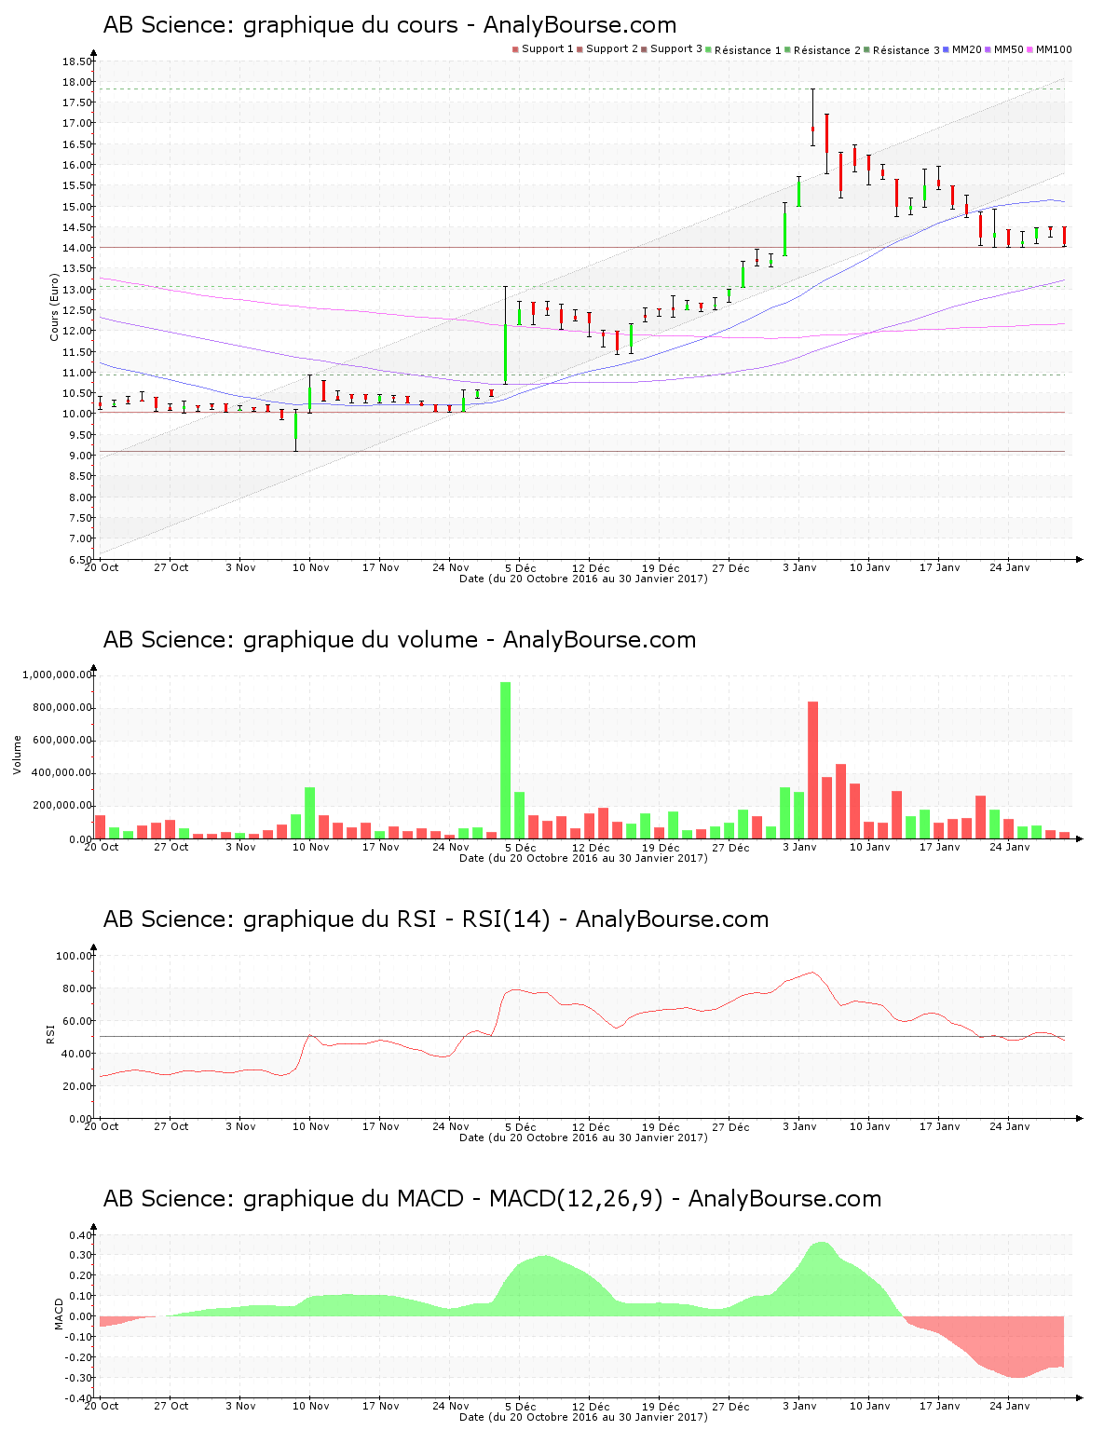Click the peak red candlestick near 17.80
Screen dimensions: 1118x1444
click(x=813, y=117)
